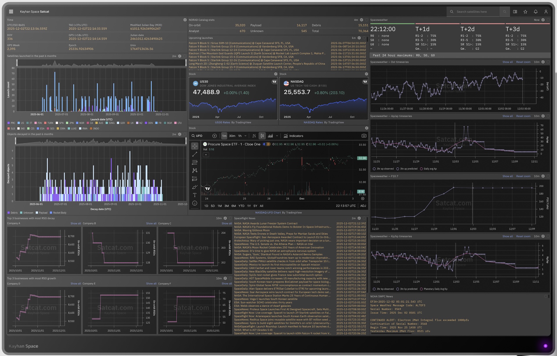This screenshot has height=356, width=557.
Task: Select the 5Y range tab
Action: click(x=255, y=206)
